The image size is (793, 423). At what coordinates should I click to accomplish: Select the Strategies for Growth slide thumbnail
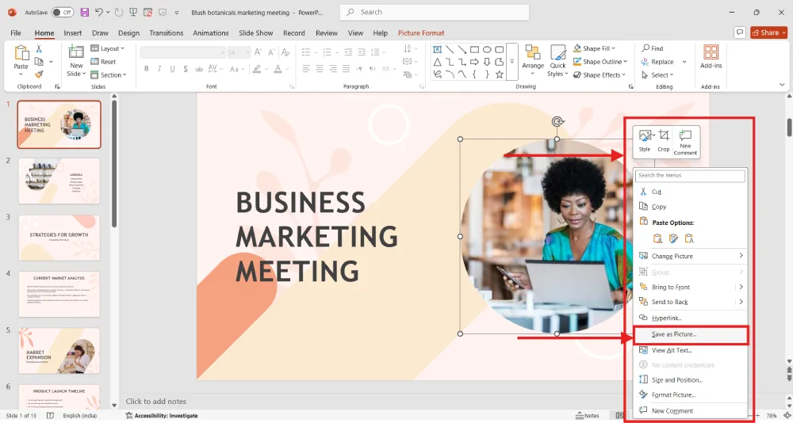59,238
